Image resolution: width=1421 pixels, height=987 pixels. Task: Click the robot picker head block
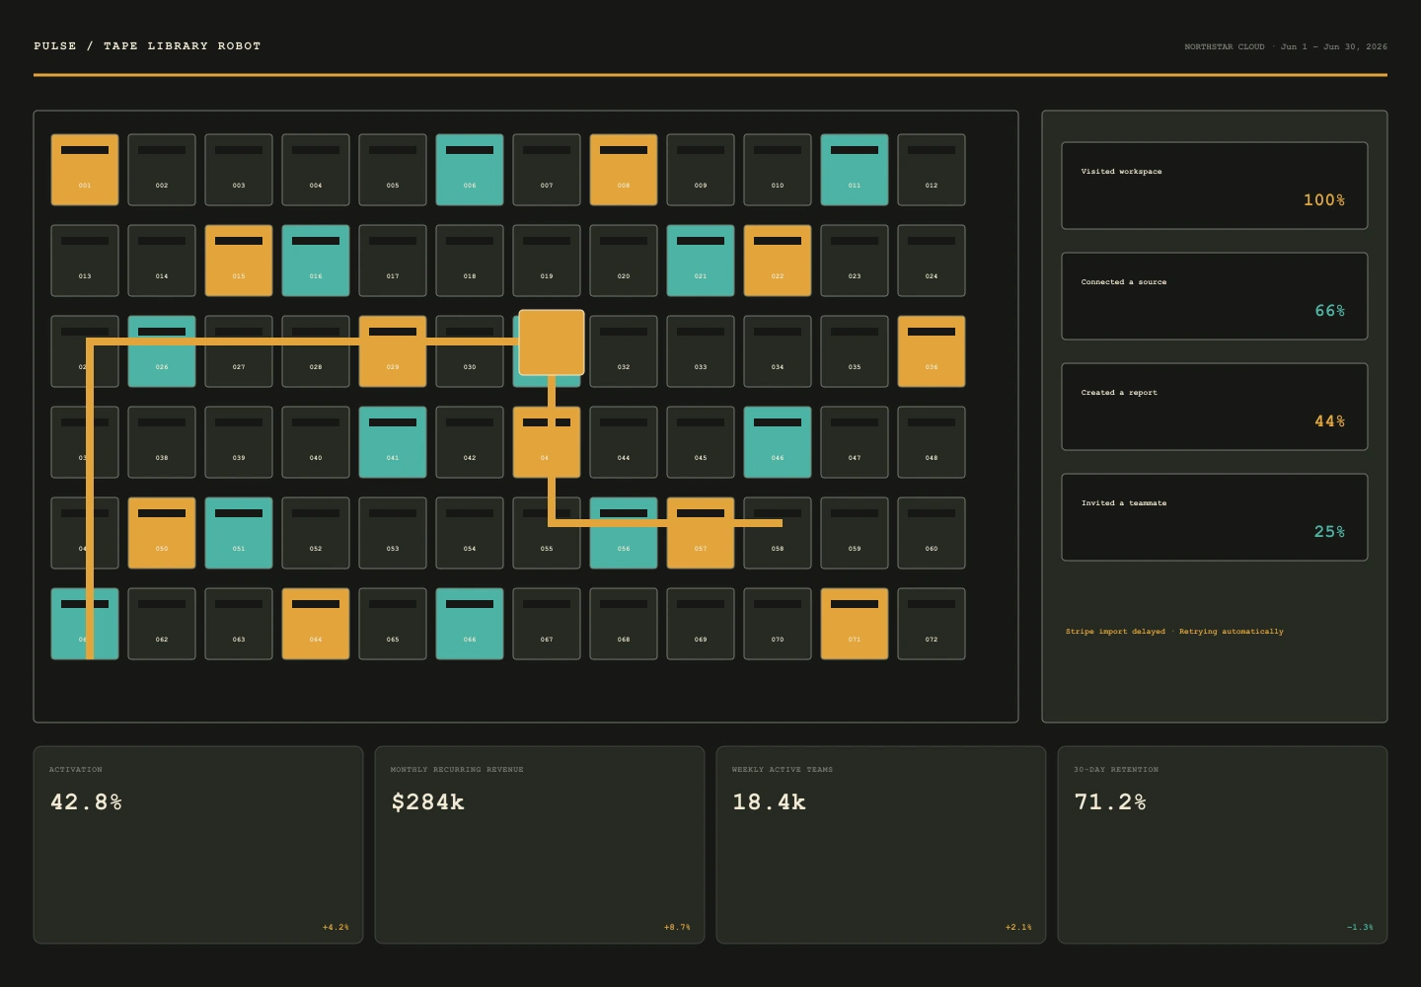coord(552,342)
